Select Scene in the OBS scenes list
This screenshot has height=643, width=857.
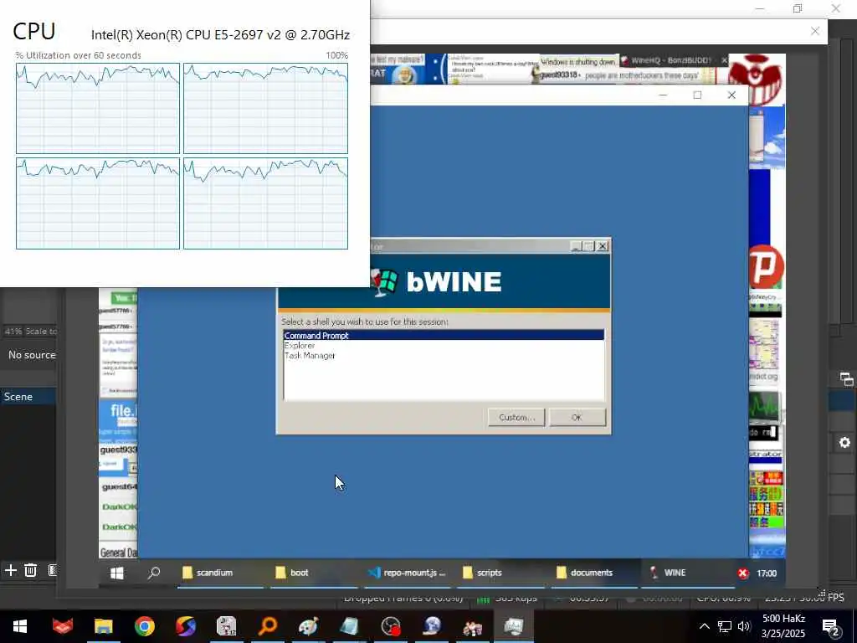pos(28,396)
